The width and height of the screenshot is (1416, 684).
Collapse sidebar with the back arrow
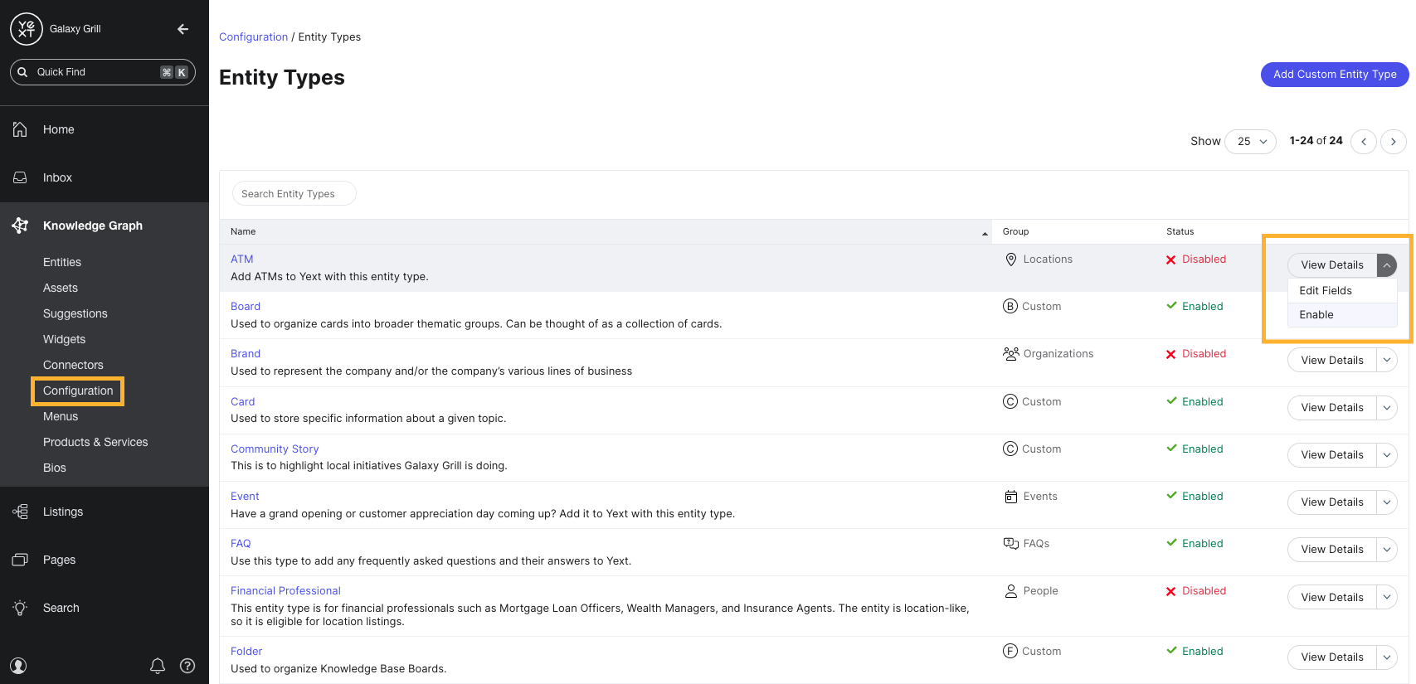182,29
